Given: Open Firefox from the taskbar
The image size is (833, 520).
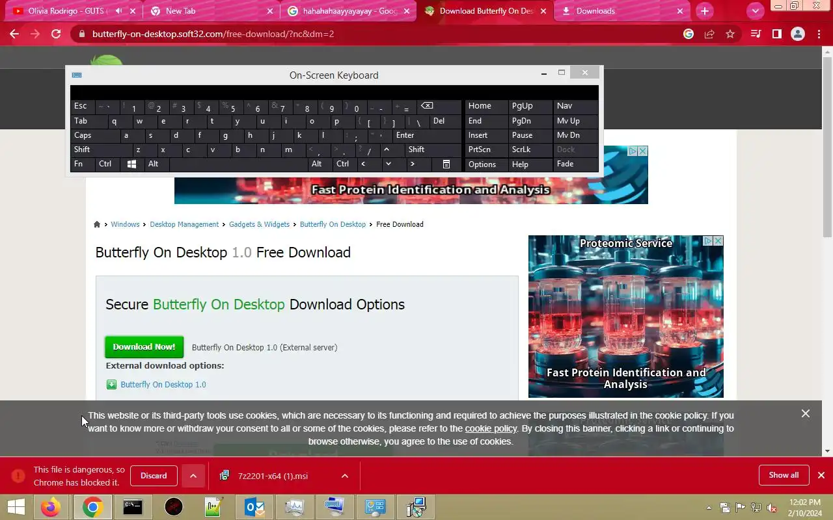Looking at the screenshot, I should pos(50,507).
